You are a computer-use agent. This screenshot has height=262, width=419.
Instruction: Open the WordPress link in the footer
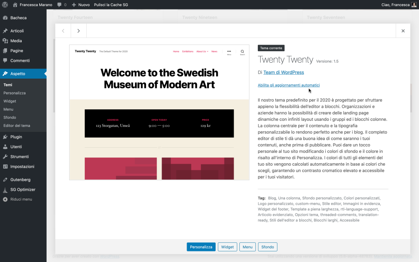pyautogui.click(x=110, y=256)
